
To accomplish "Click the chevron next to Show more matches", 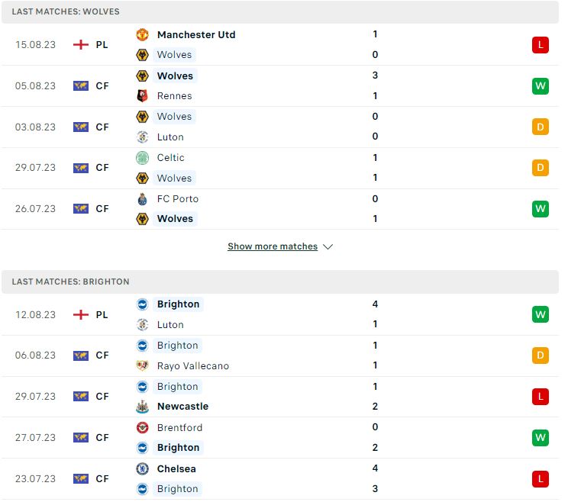I will (x=328, y=247).
